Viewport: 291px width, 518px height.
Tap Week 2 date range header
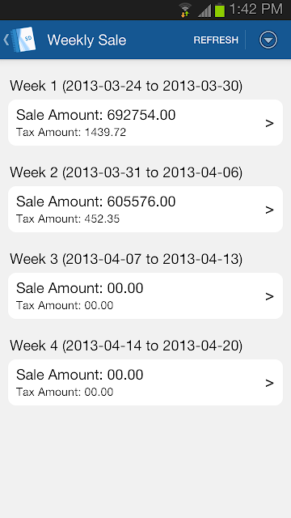coord(126,172)
